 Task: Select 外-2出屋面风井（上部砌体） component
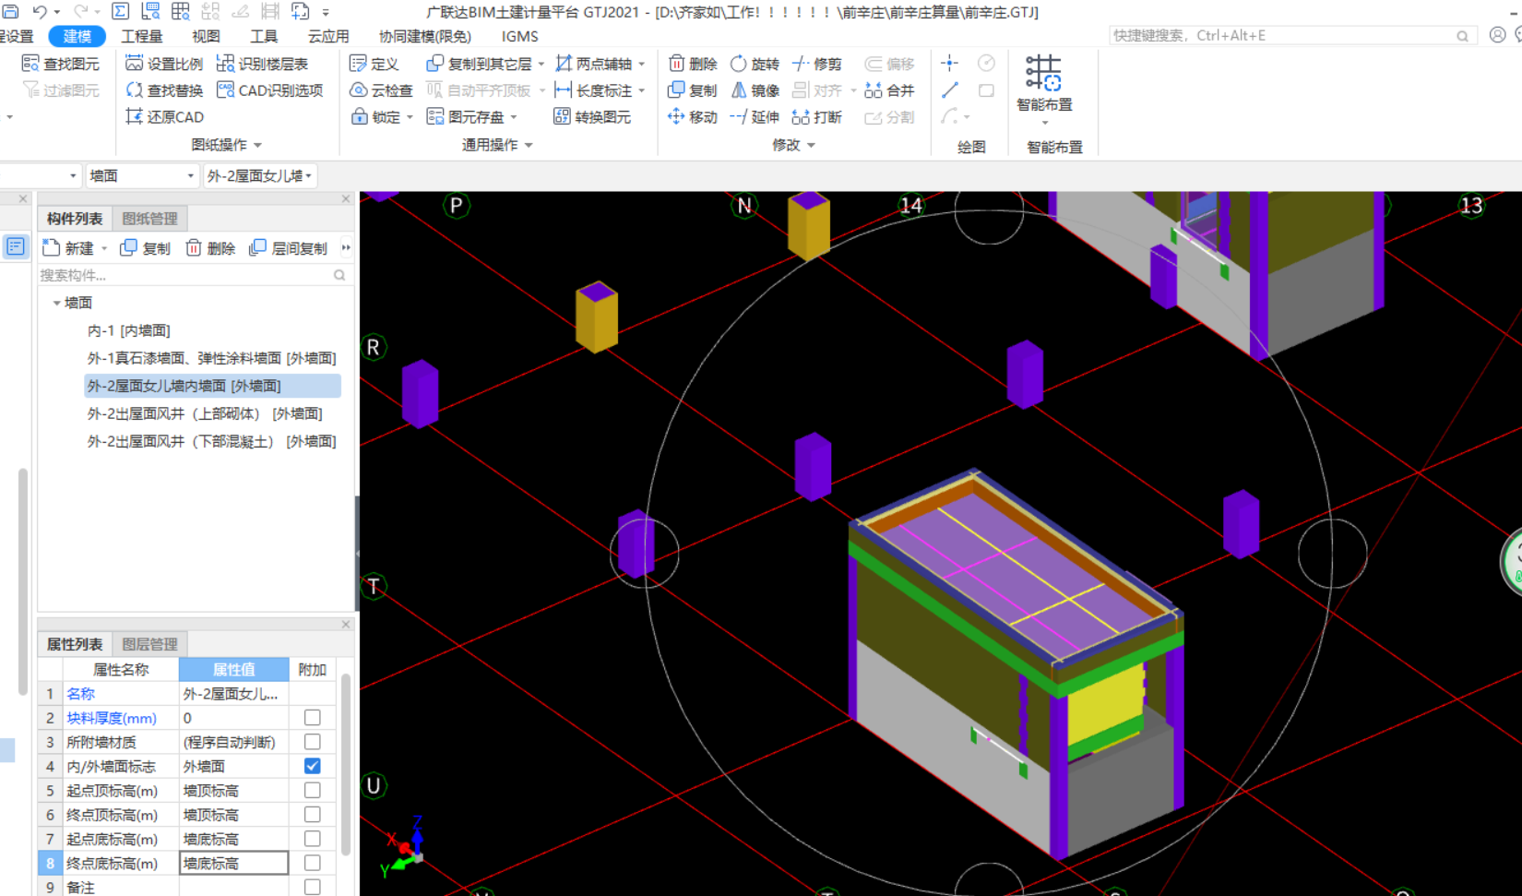coord(205,413)
